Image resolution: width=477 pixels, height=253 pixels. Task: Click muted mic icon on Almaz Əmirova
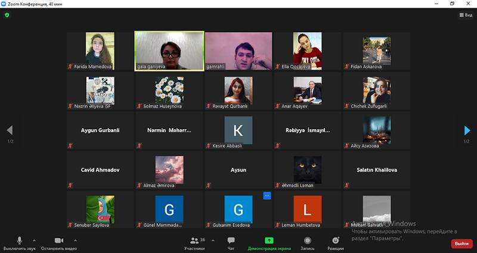click(x=140, y=185)
